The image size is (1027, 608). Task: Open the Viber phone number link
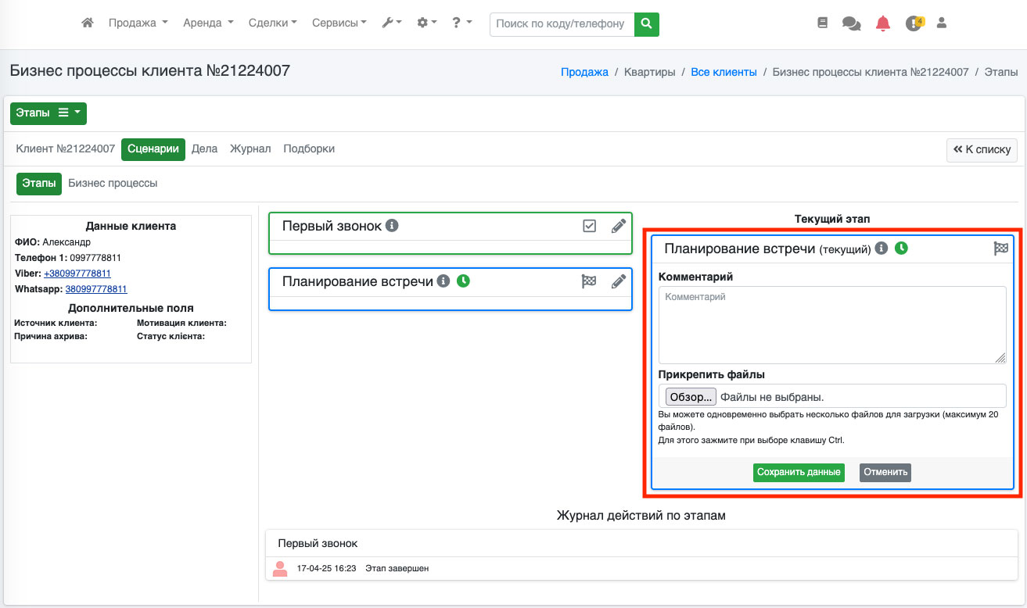point(77,274)
